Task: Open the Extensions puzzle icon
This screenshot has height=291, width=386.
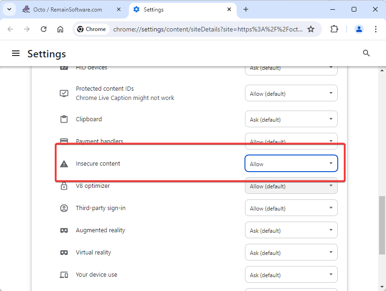Action: coord(334,29)
